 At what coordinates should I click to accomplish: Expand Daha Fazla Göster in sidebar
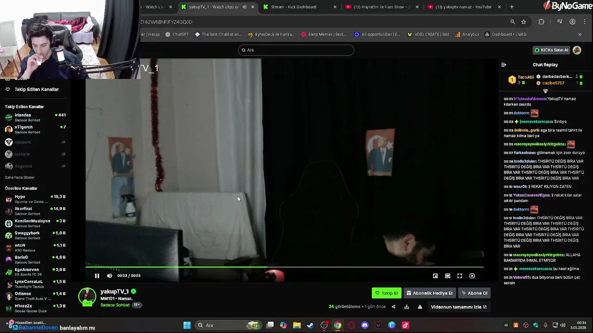tap(20, 177)
